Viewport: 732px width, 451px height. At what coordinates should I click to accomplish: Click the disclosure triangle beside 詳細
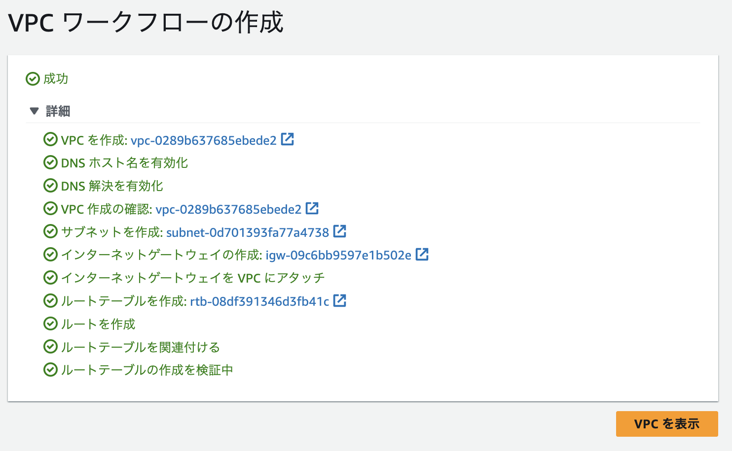tap(34, 111)
